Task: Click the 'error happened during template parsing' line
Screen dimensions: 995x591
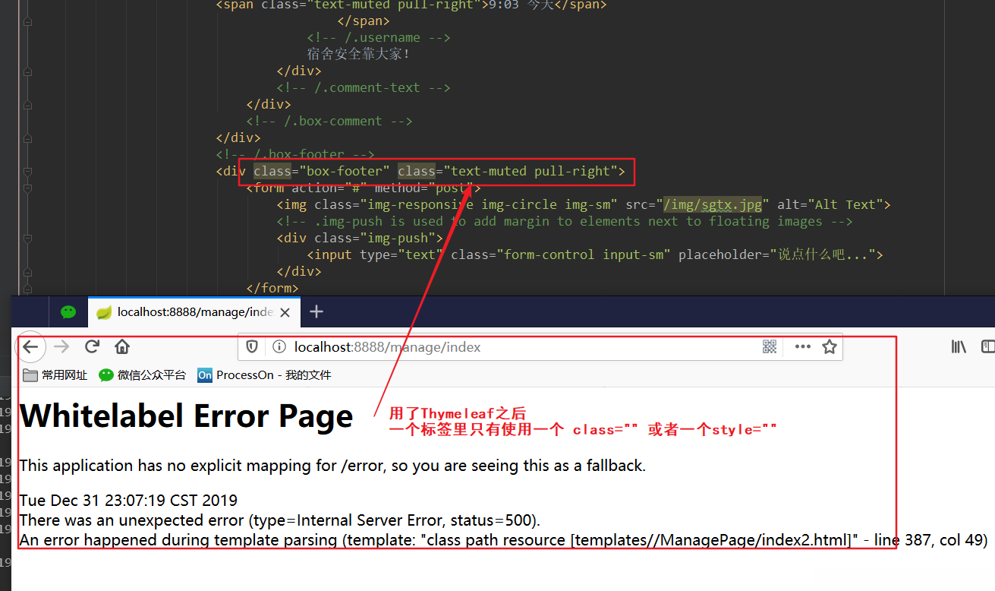Action: pyautogui.click(x=503, y=540)
